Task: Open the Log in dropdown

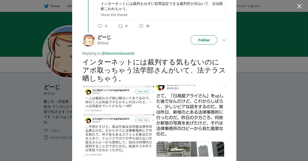Action: 254,6
